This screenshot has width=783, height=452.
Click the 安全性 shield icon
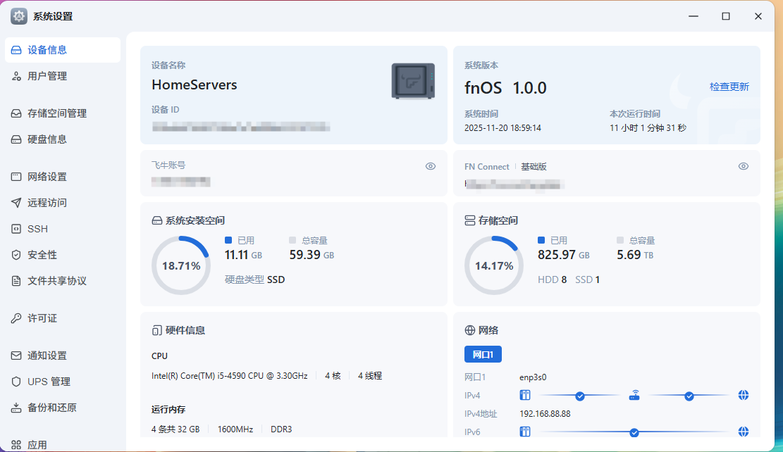click(16, 255)
